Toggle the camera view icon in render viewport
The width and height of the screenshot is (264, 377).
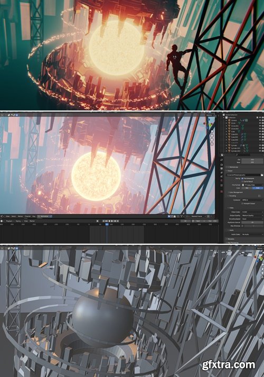[212, 140]
